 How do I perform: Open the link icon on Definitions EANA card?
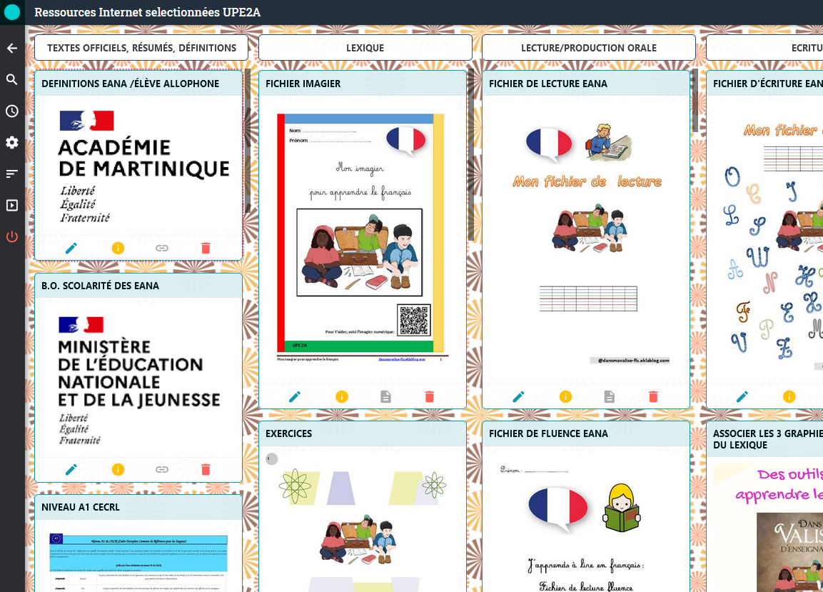pos(162,249)
